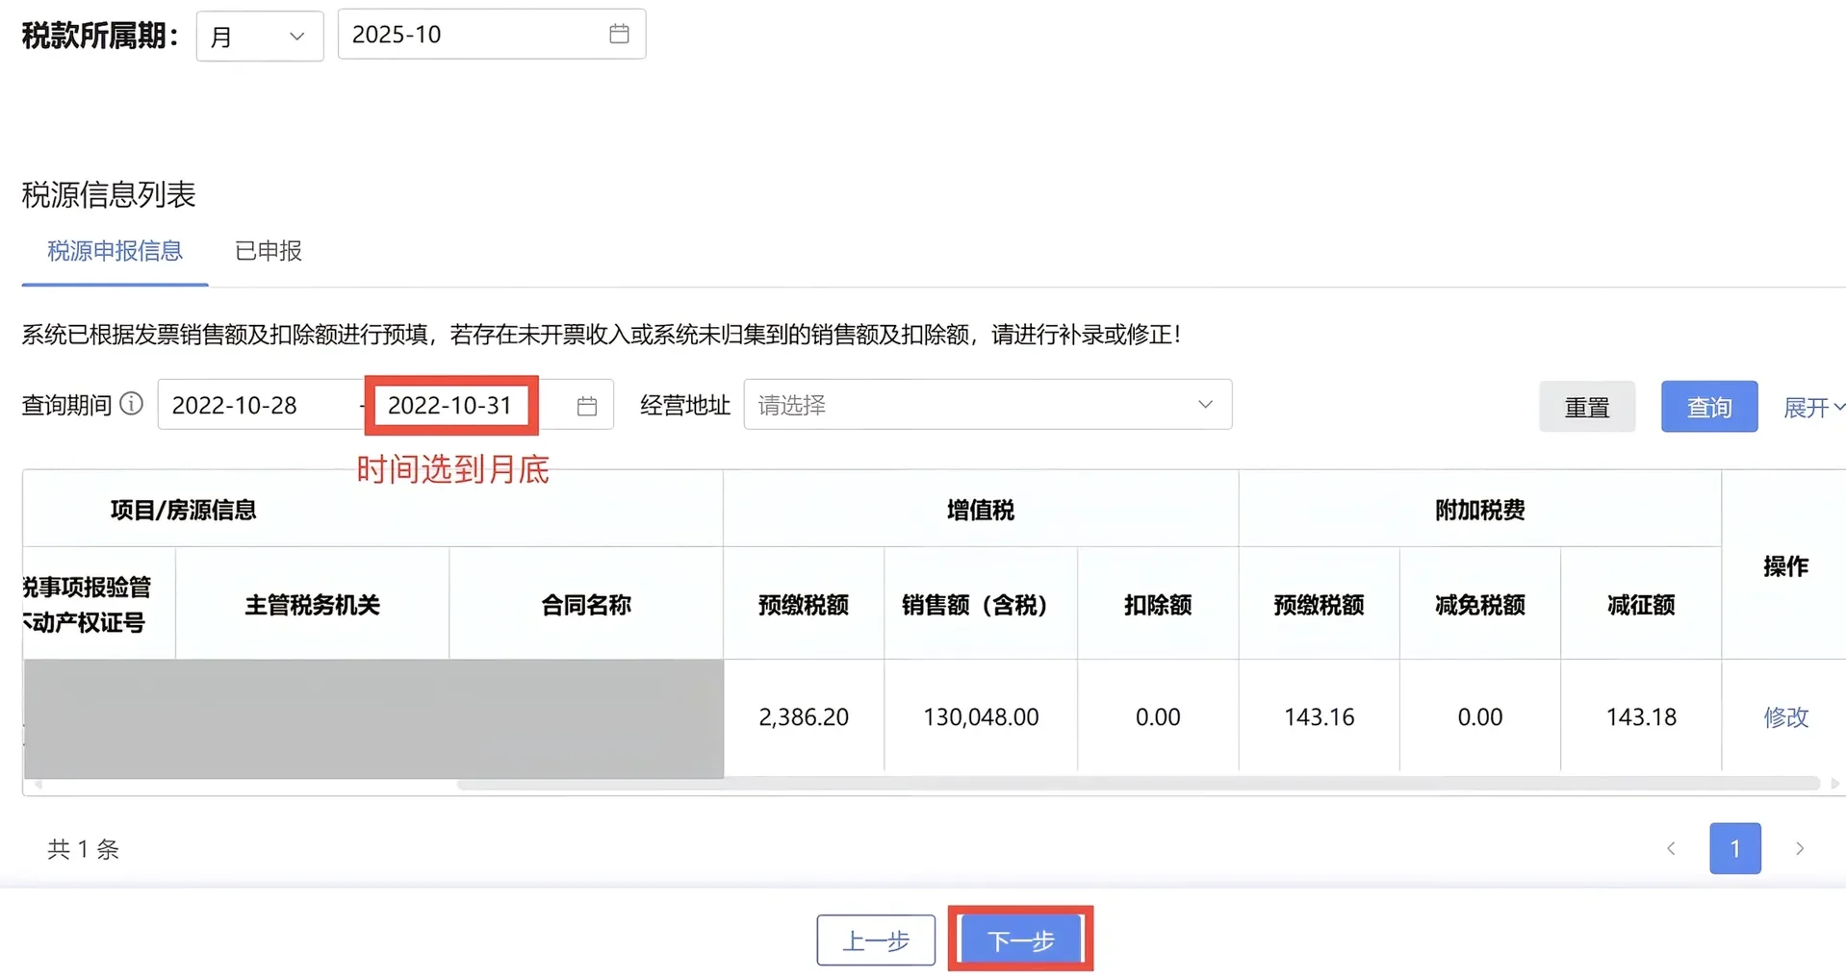The height and width of the screenshot is (978, 1846).
Task: Click the 重置 reset button
Action: (x=1586, y=406)
